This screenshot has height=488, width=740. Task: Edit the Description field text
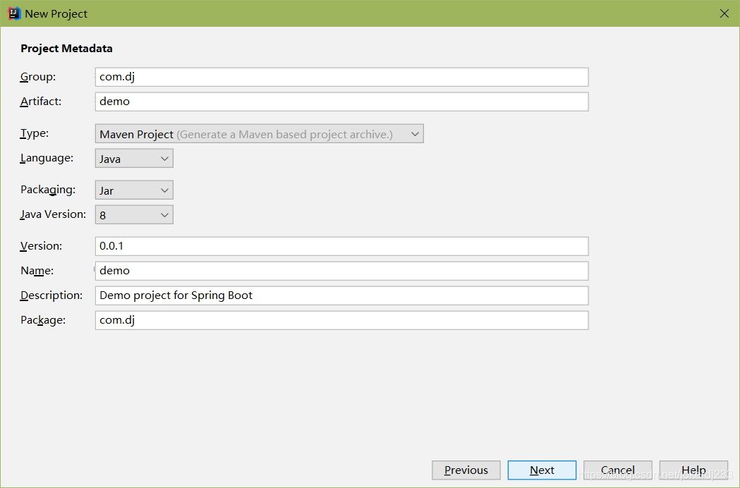341,295
